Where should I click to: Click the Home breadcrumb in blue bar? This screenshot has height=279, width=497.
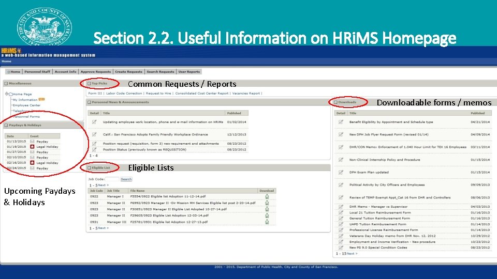(6, 61)
